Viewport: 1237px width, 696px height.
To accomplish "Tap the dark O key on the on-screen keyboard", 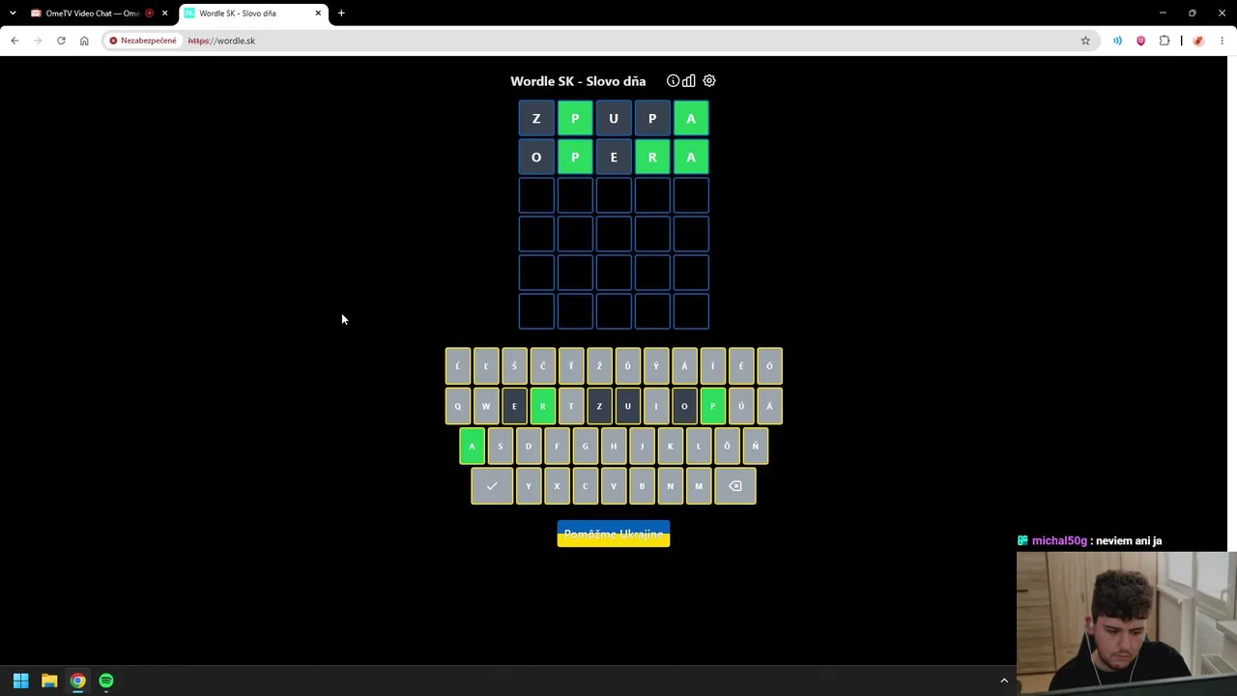I will tap(684, 406).
